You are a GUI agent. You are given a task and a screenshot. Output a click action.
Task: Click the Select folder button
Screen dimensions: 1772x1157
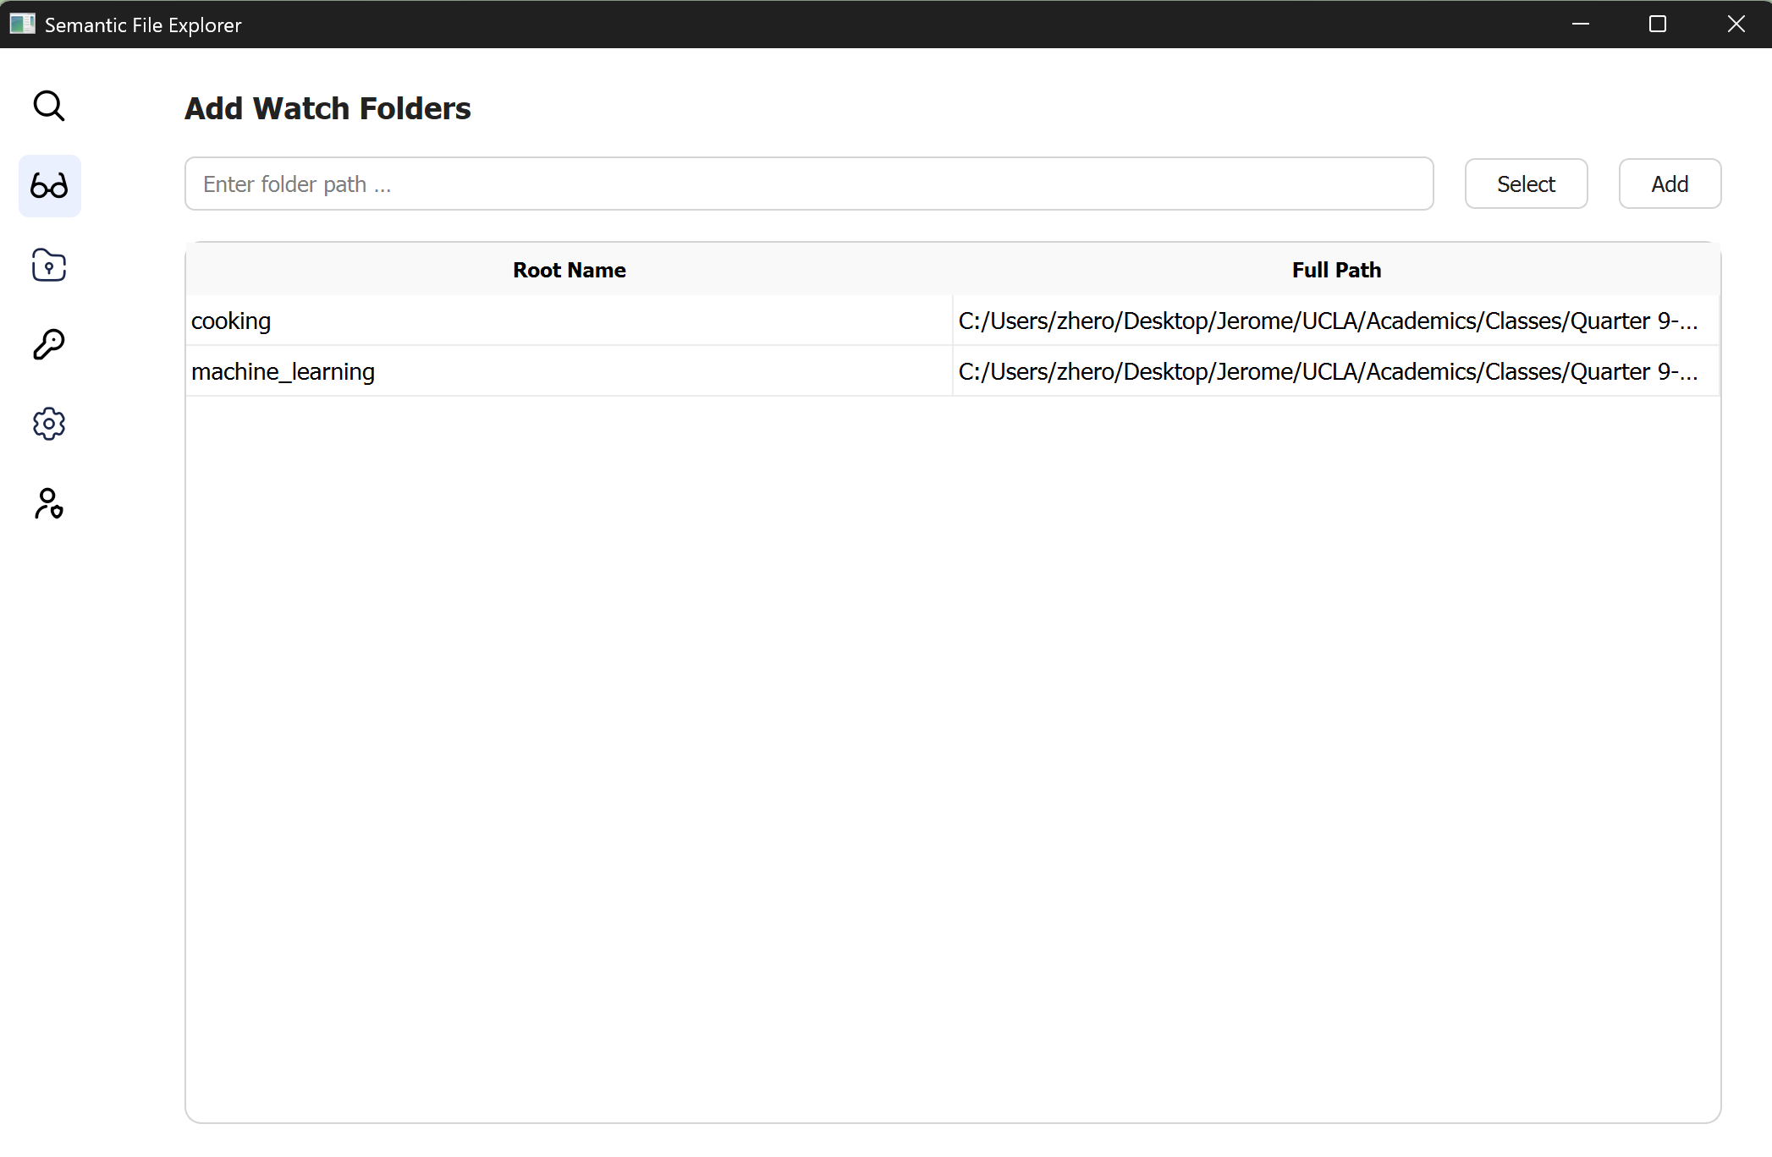[1525, 184]
